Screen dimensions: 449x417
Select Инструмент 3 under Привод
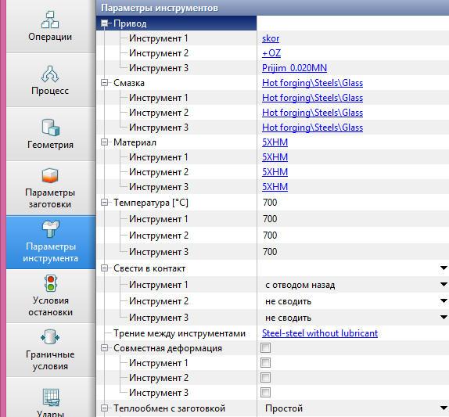coord(159,68)
